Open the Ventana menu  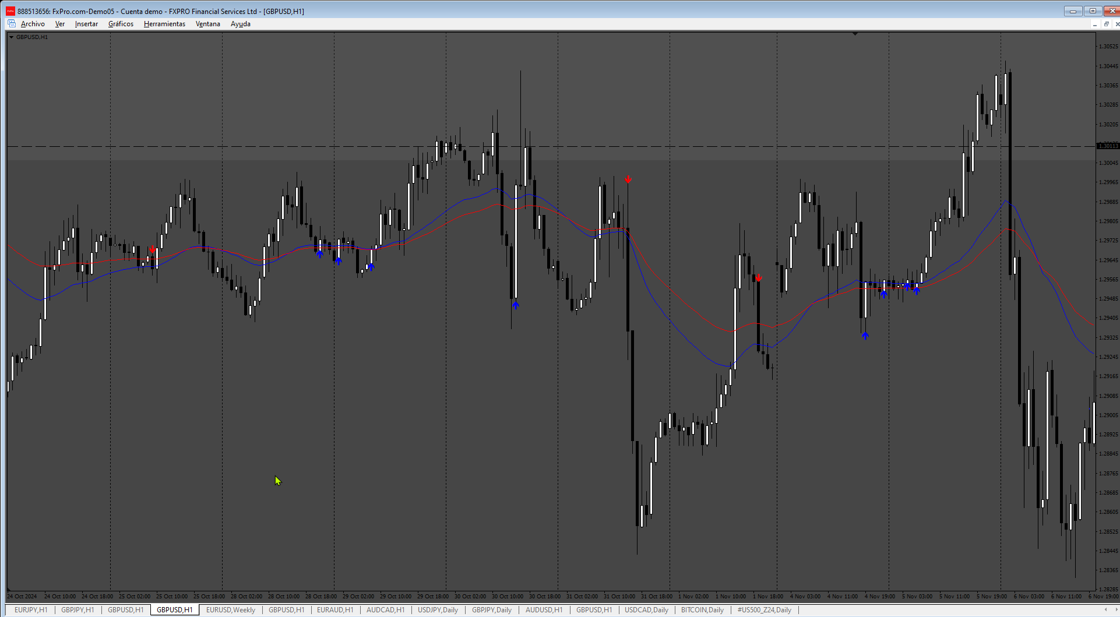(x=207, y=24)
